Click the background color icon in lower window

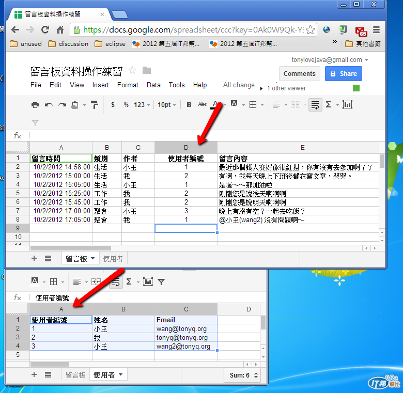[35, 281]
